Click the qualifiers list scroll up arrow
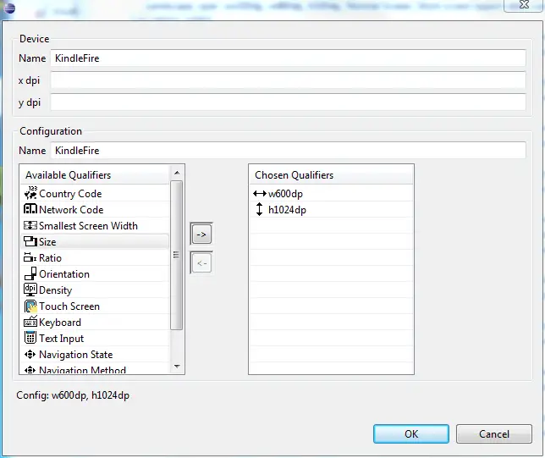The height and width of the screenshot is (458, 545). [177, 173]
